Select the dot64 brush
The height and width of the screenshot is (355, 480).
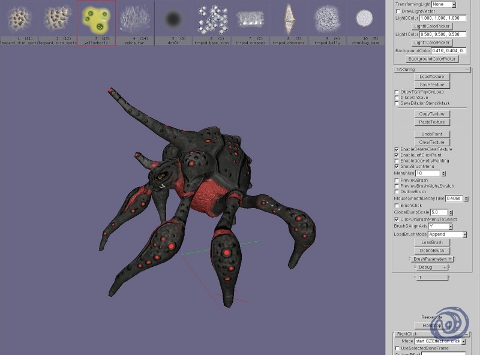[x=173, y=23]
